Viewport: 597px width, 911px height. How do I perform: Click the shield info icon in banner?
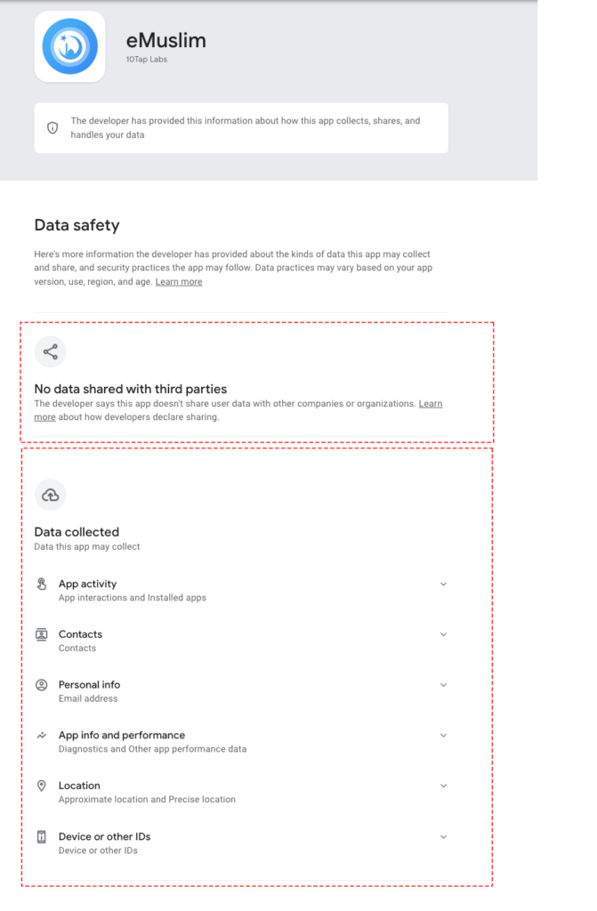[x=52, y=128]
